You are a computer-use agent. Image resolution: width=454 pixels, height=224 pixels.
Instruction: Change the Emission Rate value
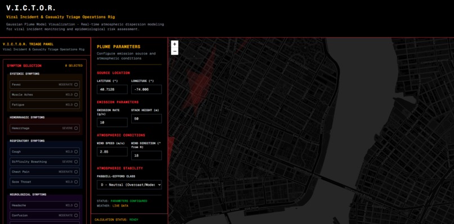[112, 122]
